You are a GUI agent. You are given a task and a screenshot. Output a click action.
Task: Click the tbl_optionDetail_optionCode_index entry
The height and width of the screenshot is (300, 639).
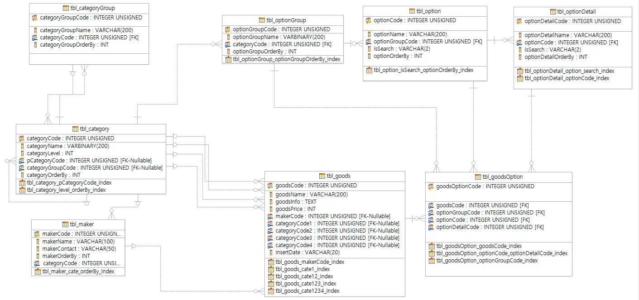coord(567,78)
